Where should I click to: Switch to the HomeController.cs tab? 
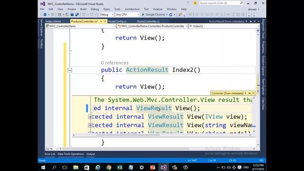click(x=148, y=21)
